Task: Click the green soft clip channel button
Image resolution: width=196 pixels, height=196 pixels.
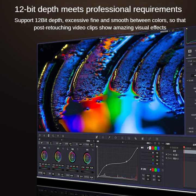Action: (156, 170)
